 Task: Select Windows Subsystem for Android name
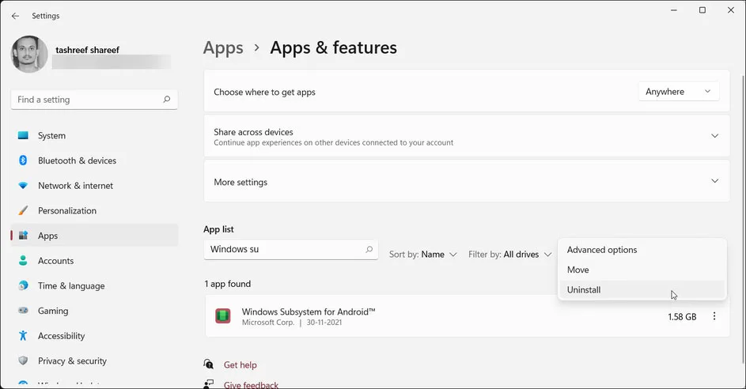coord(309,312)
